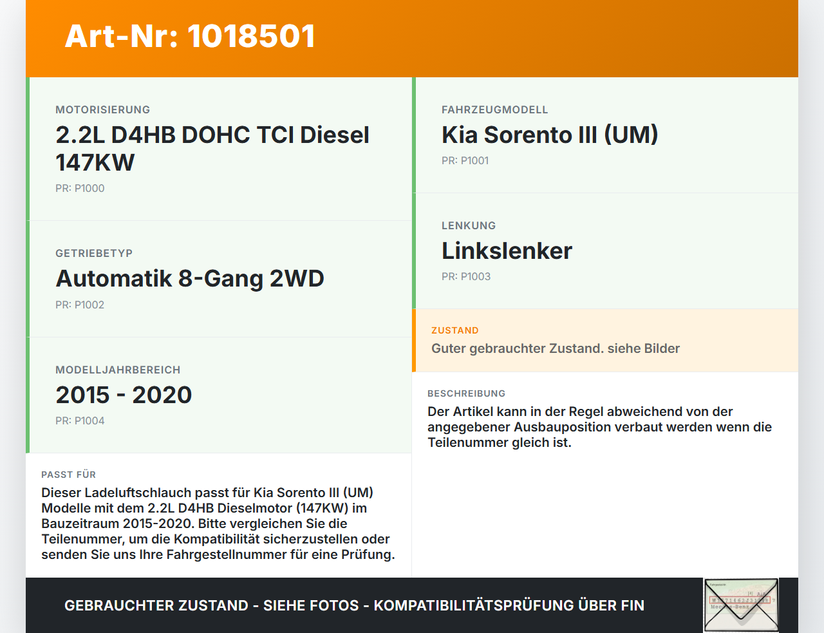Select PR code P1000 under Motorisierung
The height and width of the screenshot is (633, 824).
[80, 188]
